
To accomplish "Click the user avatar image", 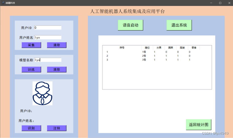I will point(43,93).
